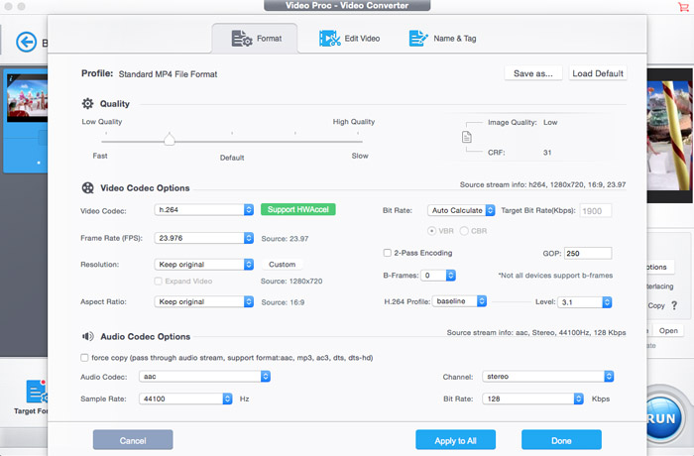Click the question mark help icon
This screenshot has height=456, width=694.
click(674, 305)
